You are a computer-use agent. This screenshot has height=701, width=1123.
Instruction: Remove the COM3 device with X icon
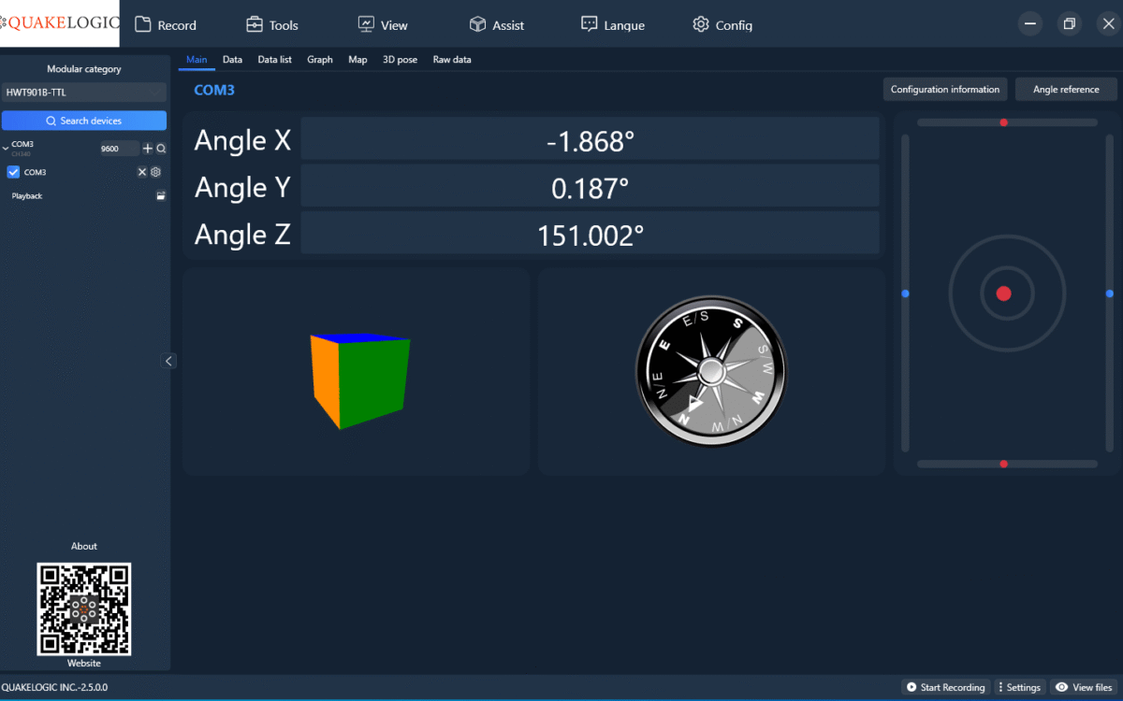coord(142,172)
